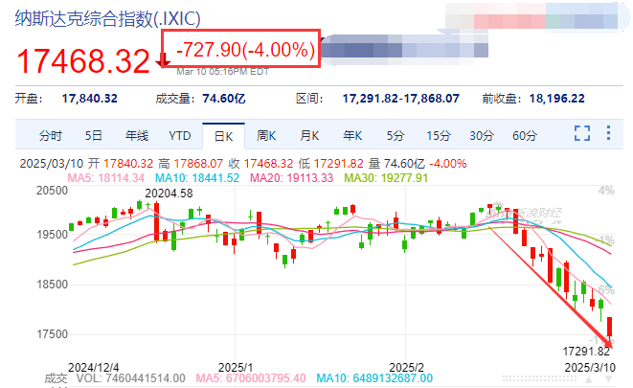The height and width of the screenshot is (388, 633).
Task: Click the low label 17291.82 on chart
Action: click(x=586, y=352)
